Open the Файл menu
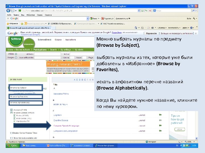The width and height of the screenshot is (205, 153). 9,15
